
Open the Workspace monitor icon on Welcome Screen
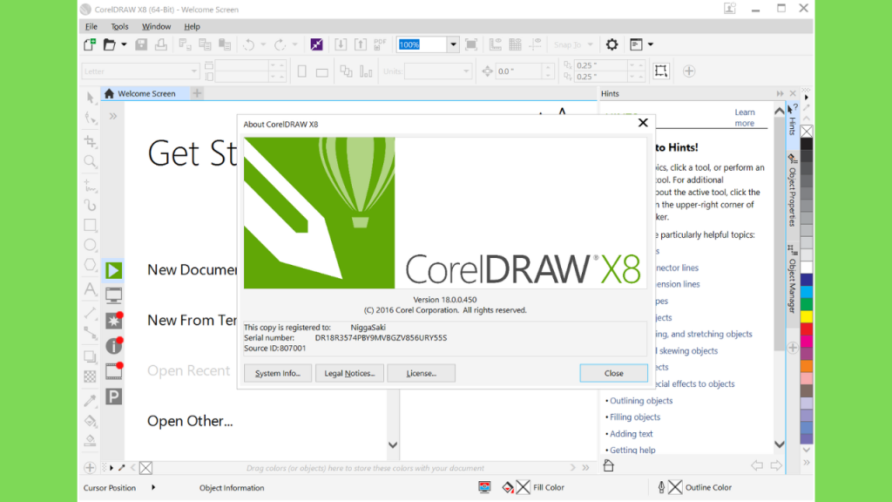tap(114, 295)
